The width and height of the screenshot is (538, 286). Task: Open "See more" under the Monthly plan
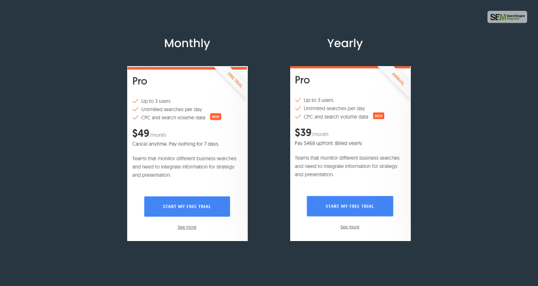click(x=187, y=227)
